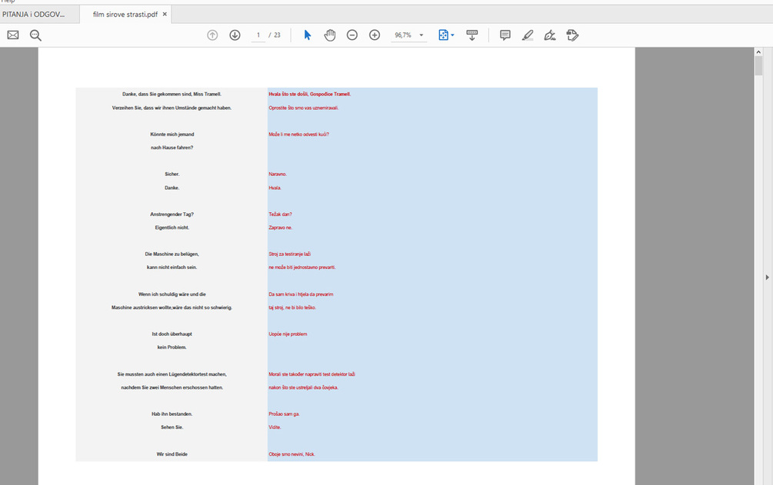Screen dimensions: 773x485
Task: Click text 'Könnte mich jemand'
Action: [x=172, y=134]
